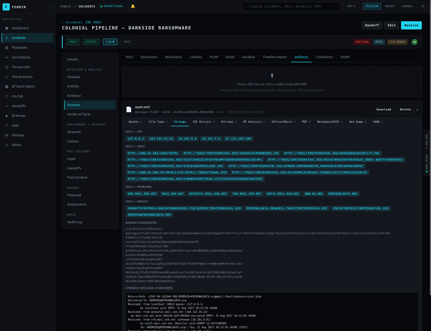Viewport: 431px width, 331px height.
Task: Select the YARA sub-tab
Action: pos(378,122)
